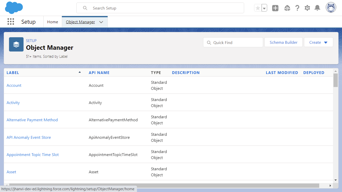Image resolution: width=342 pixels, height=192 pixels.
Task: Open the Activity object link
Action: click(13, 103)
